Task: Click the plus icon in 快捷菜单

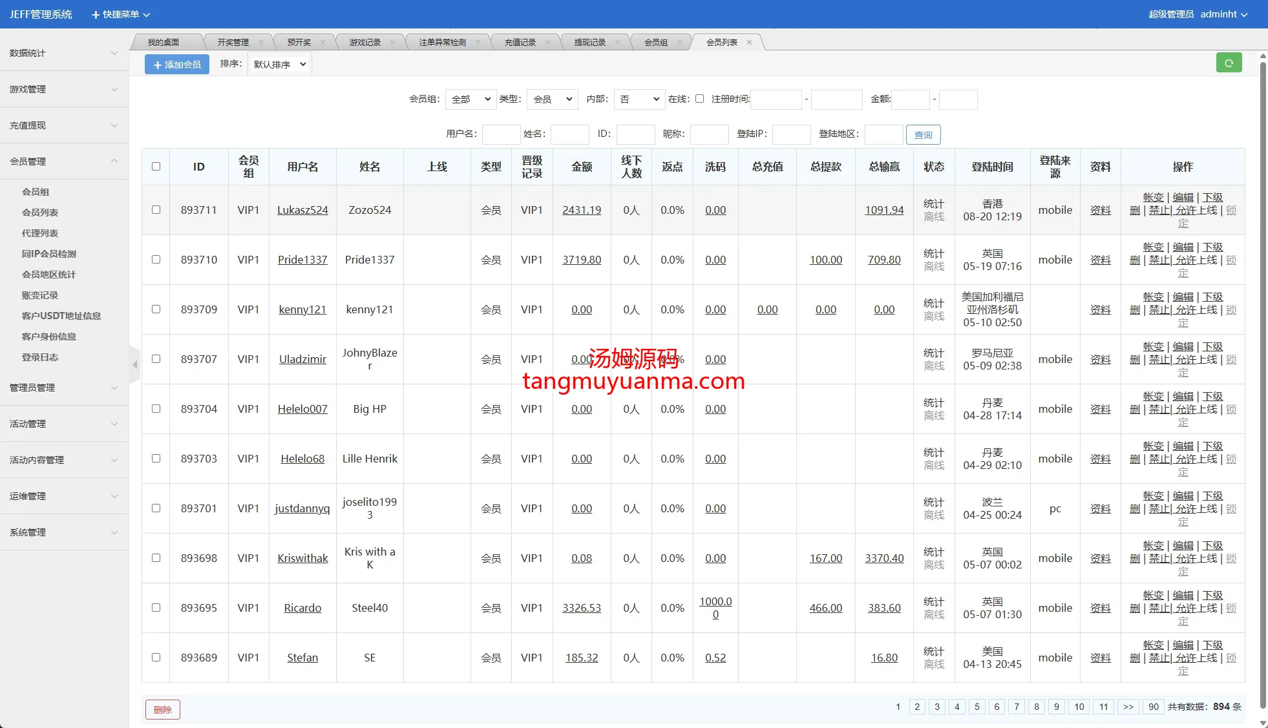Action: 96,14
